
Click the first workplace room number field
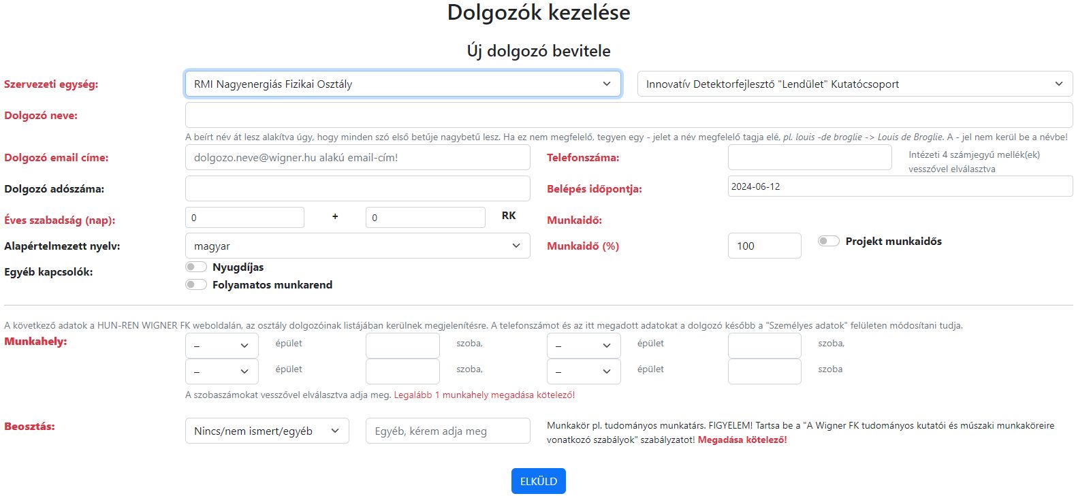pos(402,346)
